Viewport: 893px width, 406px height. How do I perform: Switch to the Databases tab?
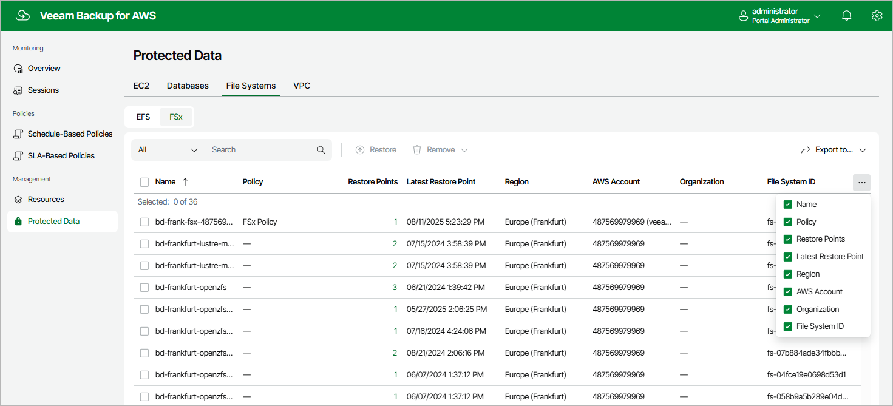coord(188,86)
